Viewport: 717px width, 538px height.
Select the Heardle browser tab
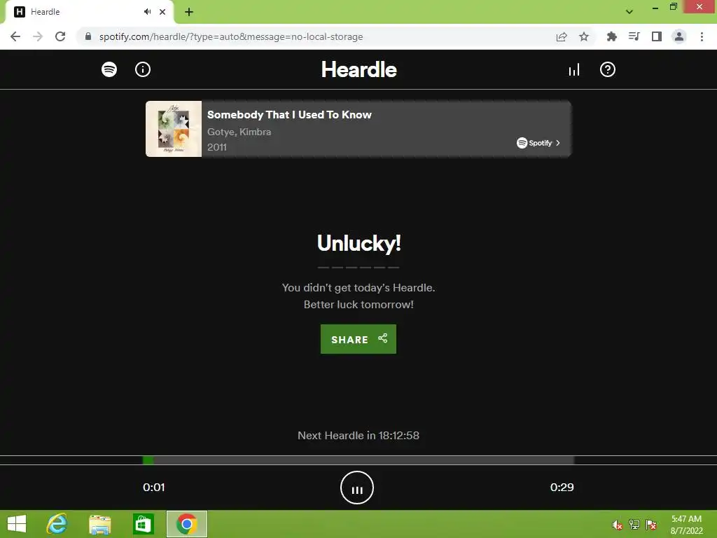pyautogui.click(x=89, y=12)
